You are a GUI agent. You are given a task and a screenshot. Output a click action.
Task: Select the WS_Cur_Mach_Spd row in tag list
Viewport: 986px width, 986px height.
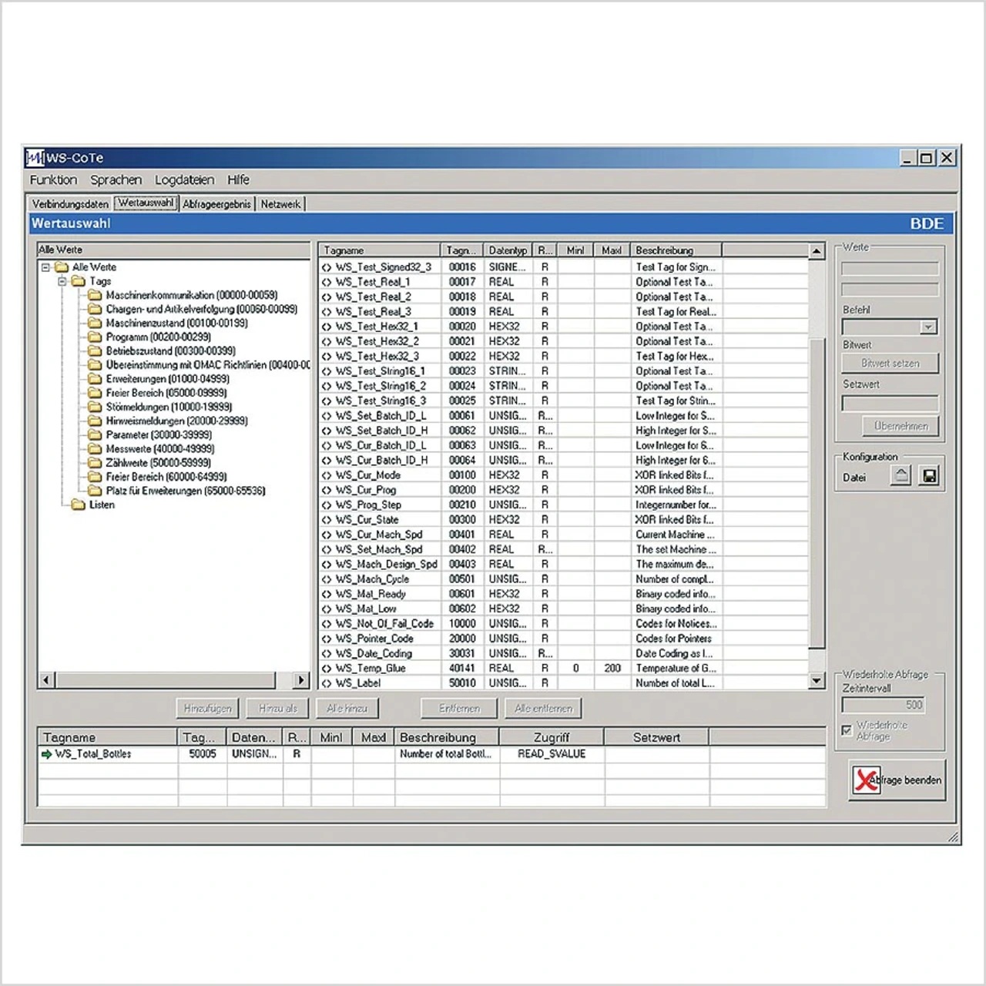click(x=379, y=535)
